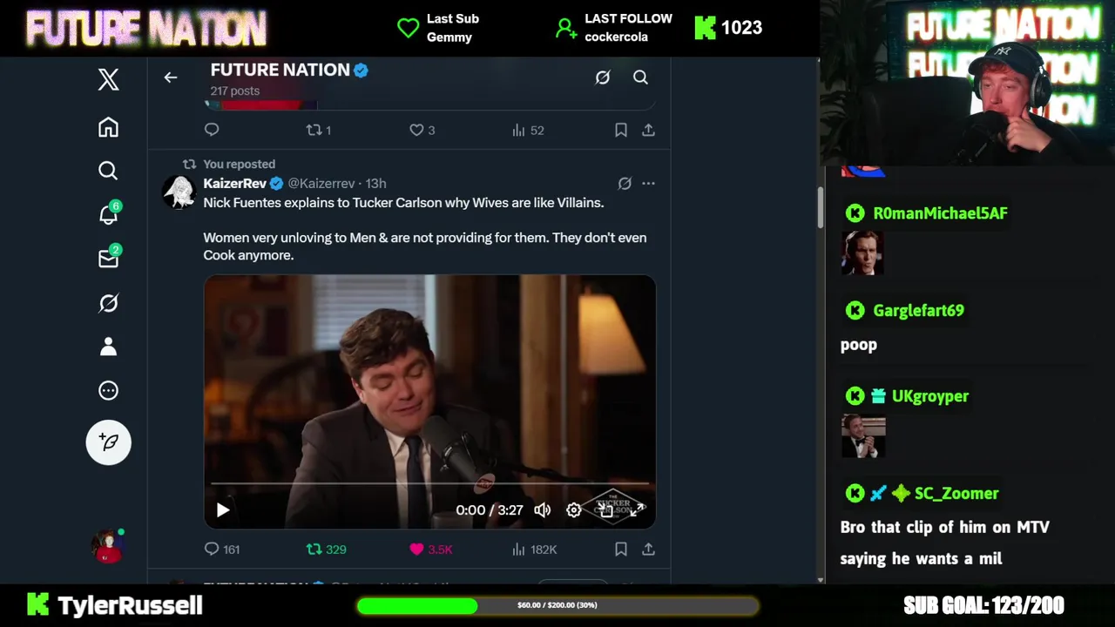Click the sub goal progress bar
Image resolution: width=1115 pixels, height=627 pixels.
tap(557, 605)
